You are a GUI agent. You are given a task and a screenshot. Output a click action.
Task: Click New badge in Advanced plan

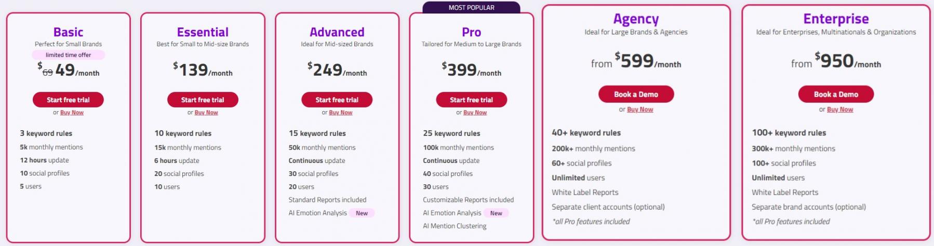[x=362, y=213]
